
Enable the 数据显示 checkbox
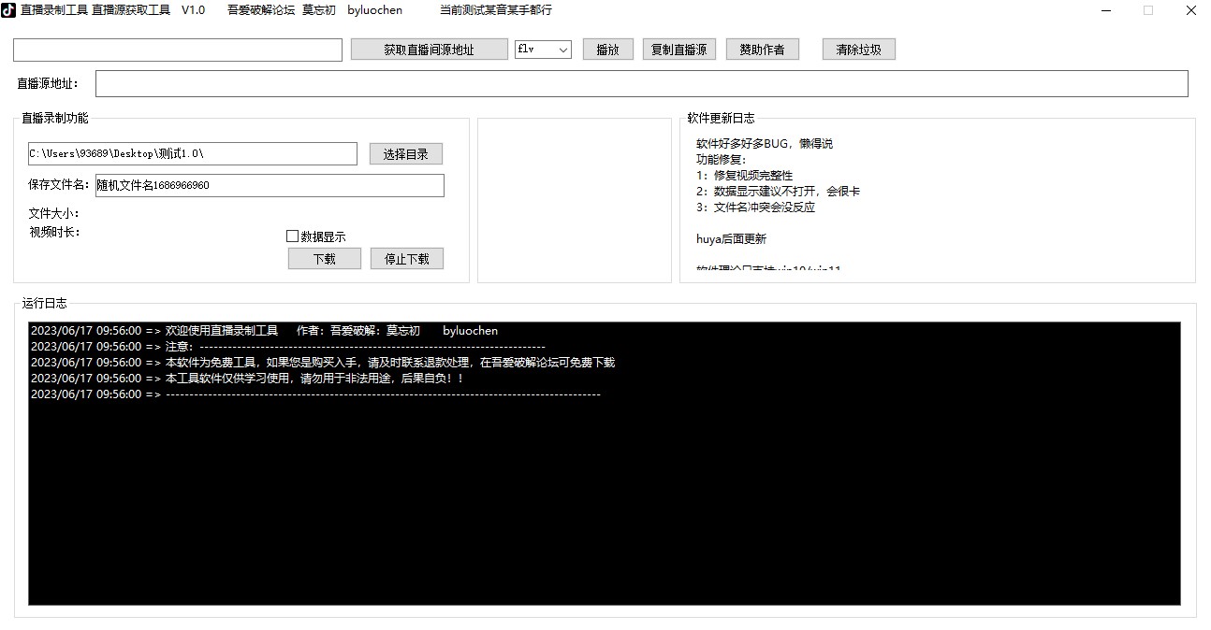292,236
